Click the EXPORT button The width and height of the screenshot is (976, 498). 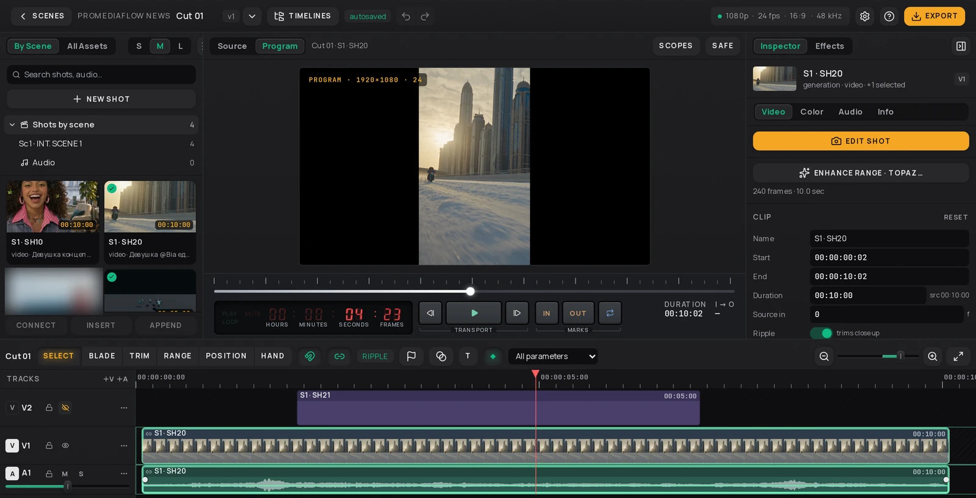click(x=934, y=16)
